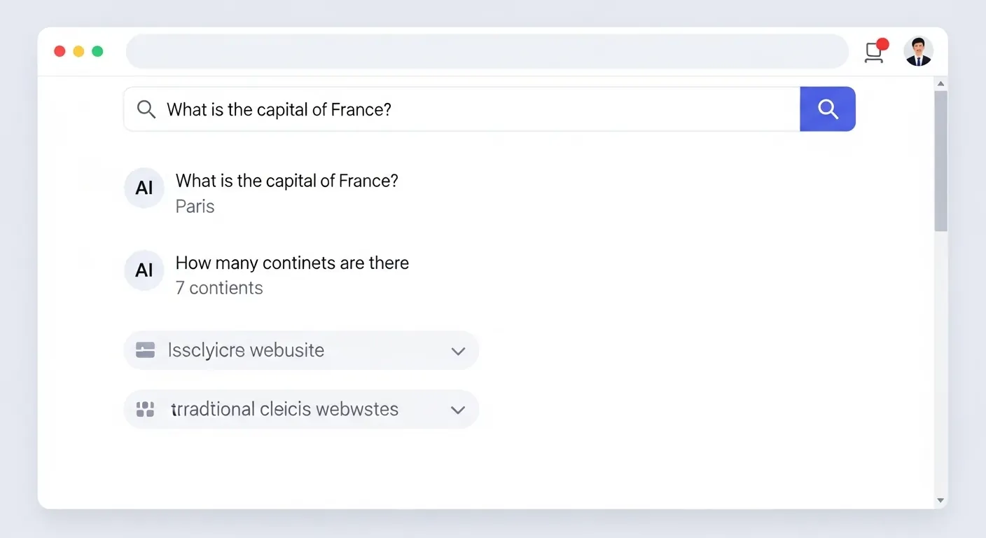Open result 'How many continets are there'
Screen dimensions: 986x538
click(x=292, y=263)
